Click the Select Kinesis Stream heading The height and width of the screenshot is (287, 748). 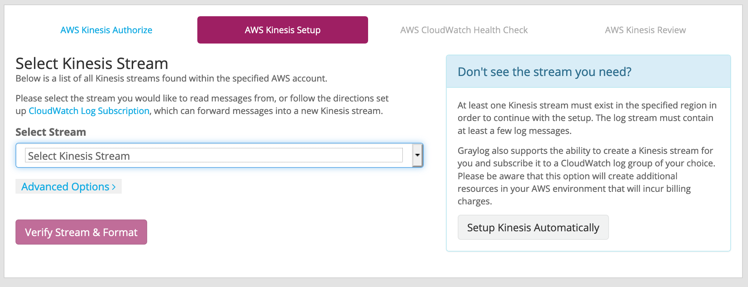click(x=92, y=63)
